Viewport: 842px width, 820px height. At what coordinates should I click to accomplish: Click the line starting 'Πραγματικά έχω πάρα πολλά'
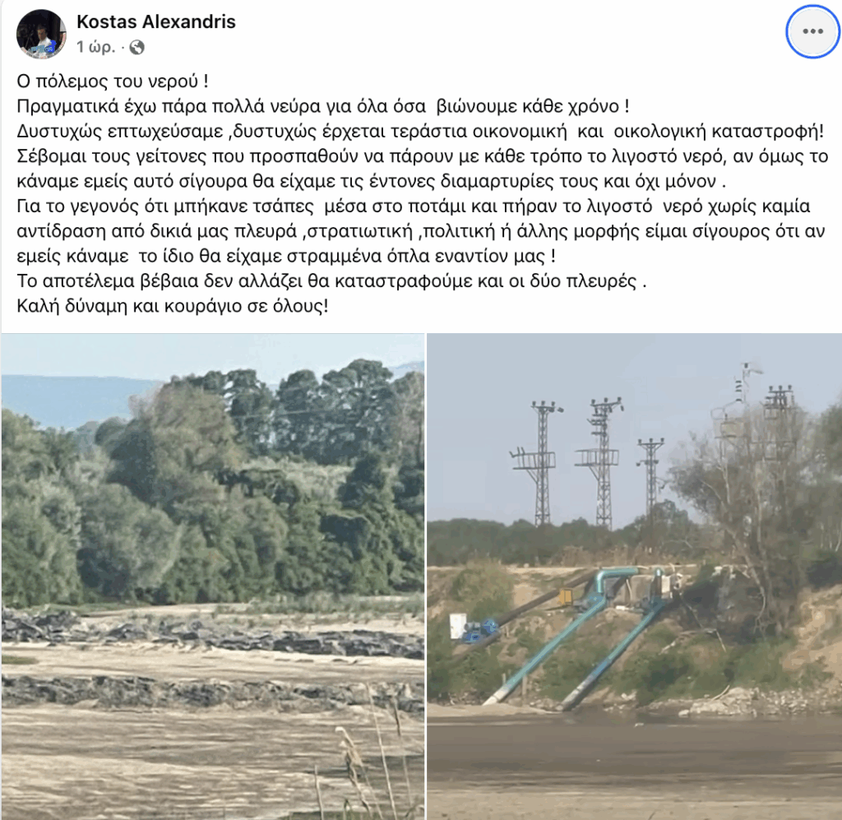pos(323,106)
